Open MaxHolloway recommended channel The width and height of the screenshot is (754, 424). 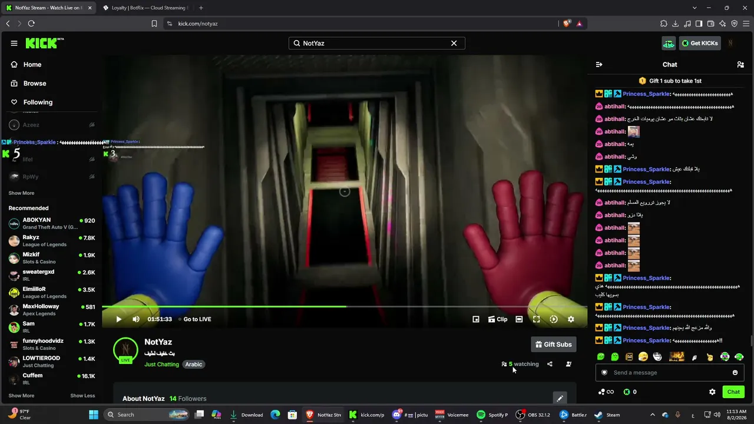click(52, 310)
